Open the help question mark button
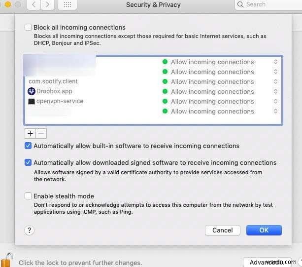Viewport: 302px width, 267px height. (29, 230)
